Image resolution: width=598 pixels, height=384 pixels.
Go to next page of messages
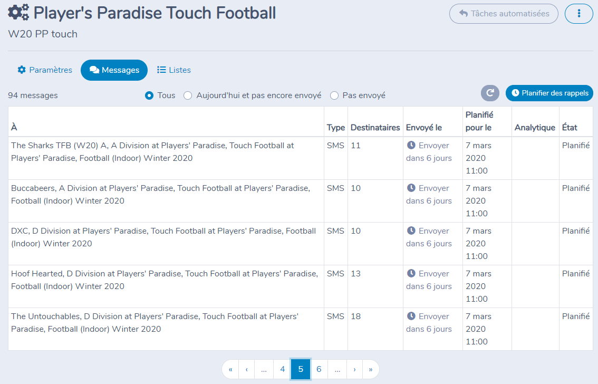pos(355,369)
